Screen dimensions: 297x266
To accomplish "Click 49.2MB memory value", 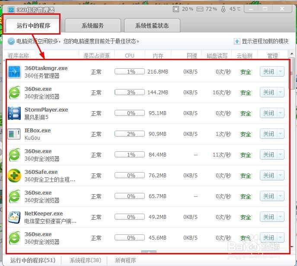I will (x=157, y=217).
